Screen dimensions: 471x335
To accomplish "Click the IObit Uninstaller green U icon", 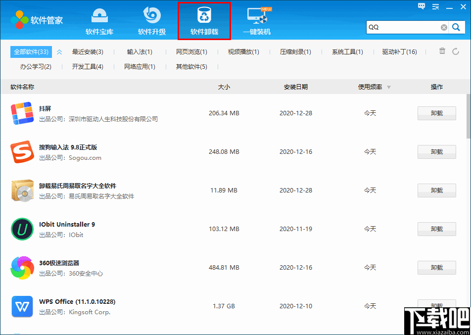I will tap(22, 229).
